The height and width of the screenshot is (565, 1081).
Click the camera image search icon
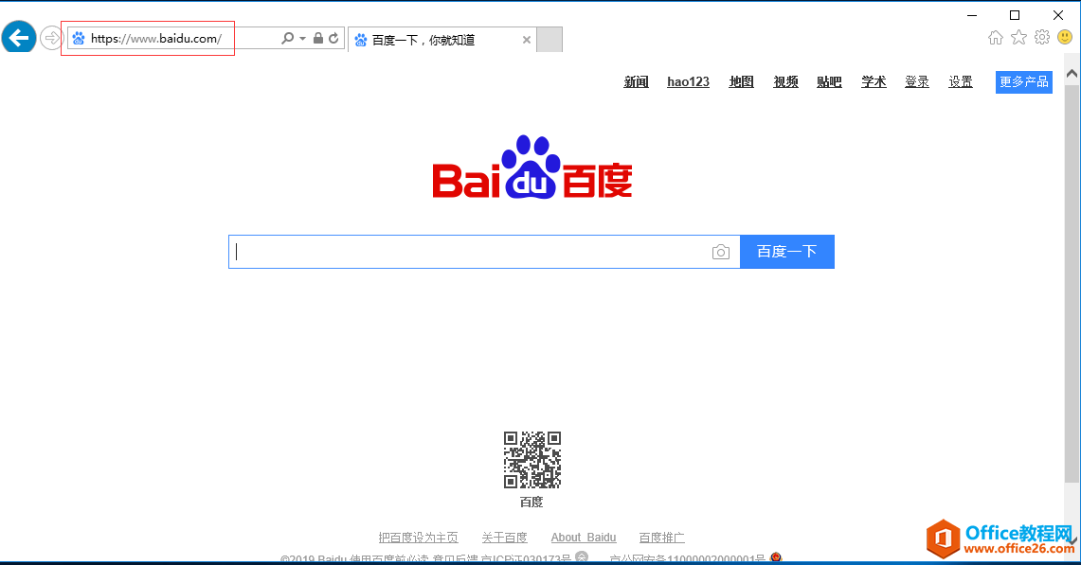(720, 252)
